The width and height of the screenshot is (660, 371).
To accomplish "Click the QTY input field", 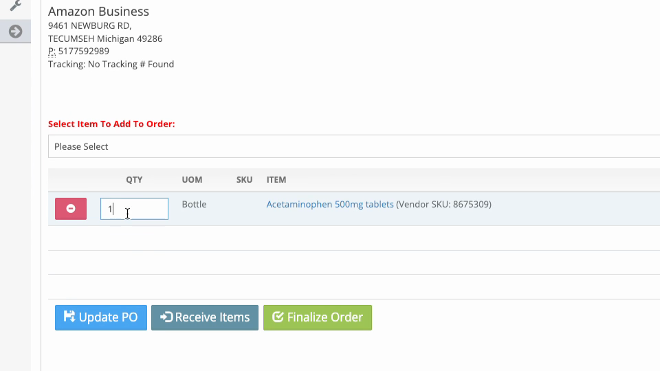I will 134,209.
